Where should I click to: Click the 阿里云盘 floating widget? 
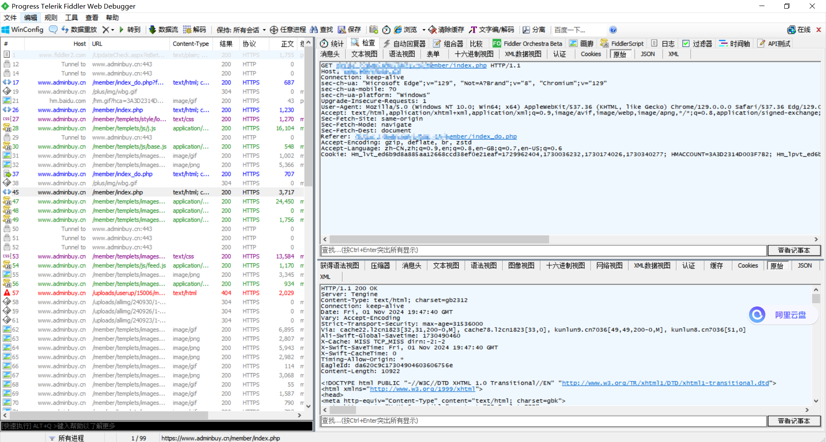click(783, 315)
